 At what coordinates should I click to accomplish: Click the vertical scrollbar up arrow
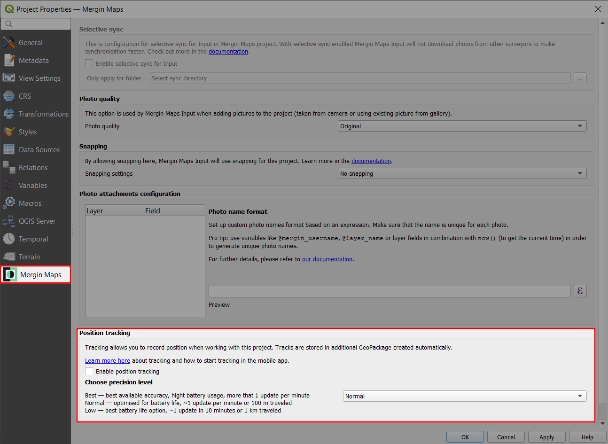click(603, 23)
